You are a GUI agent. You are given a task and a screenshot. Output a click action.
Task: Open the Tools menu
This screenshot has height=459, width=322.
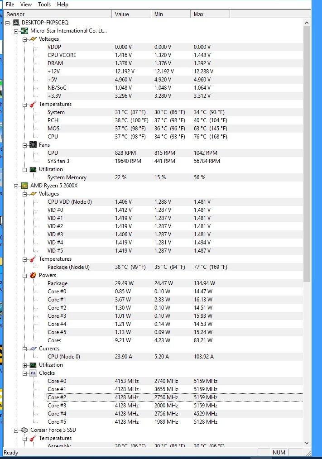[44, 5]
